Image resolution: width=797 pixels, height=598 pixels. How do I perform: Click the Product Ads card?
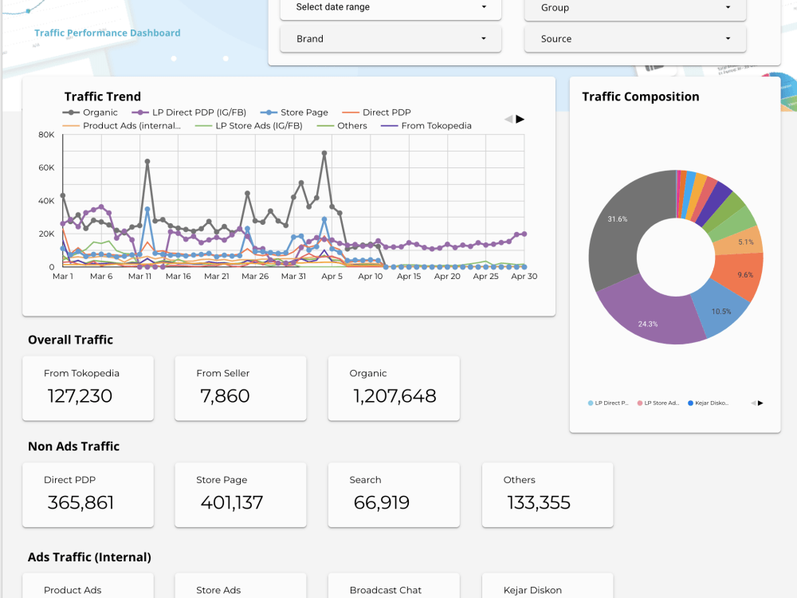pos(88,586)
